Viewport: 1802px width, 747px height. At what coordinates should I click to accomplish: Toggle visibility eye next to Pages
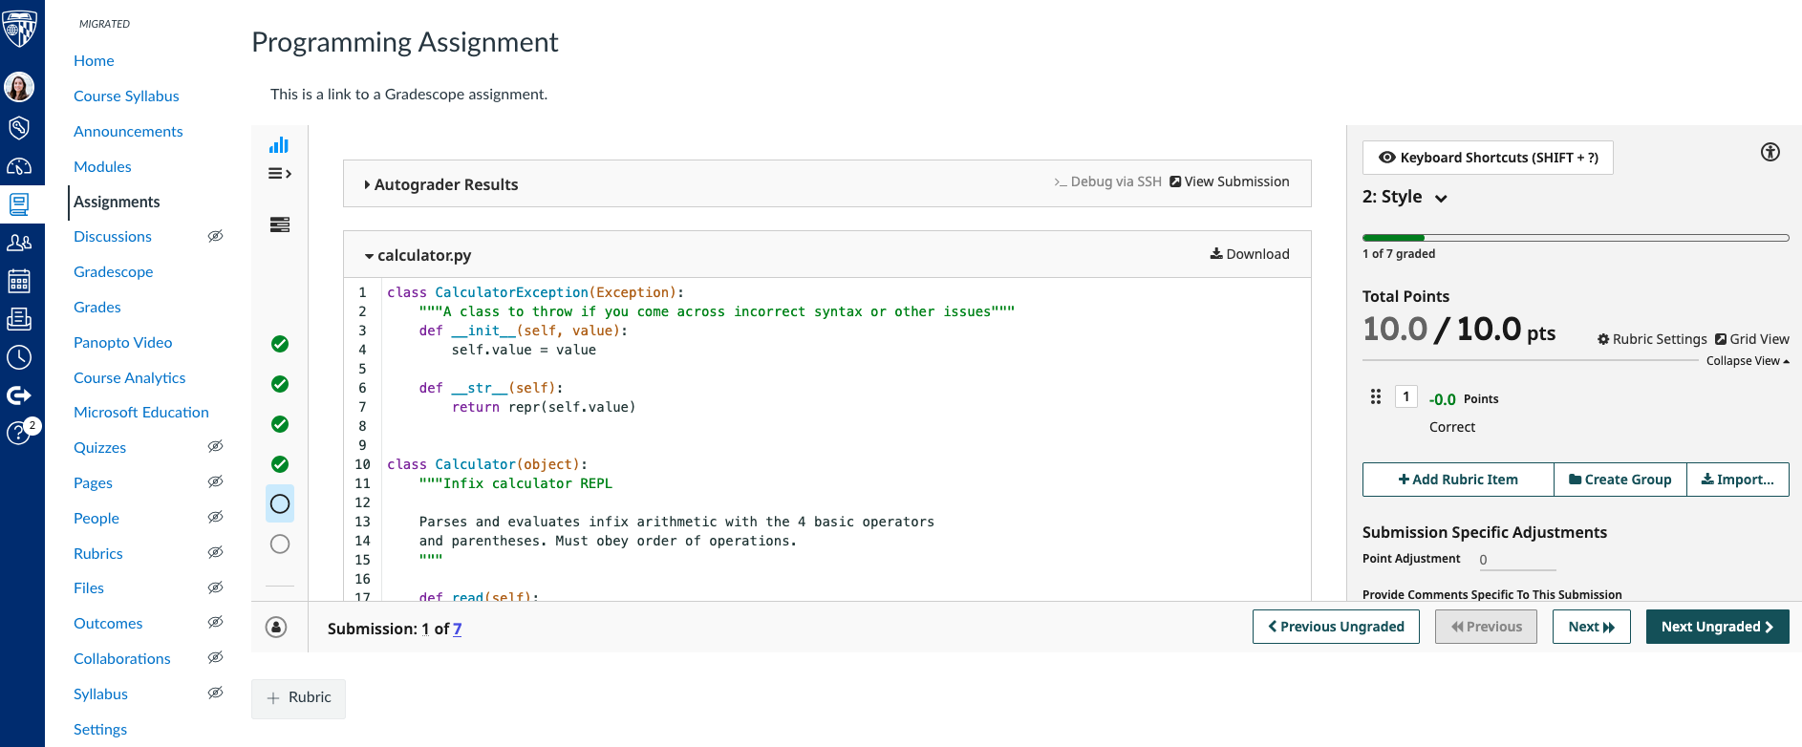coord(216,481)
